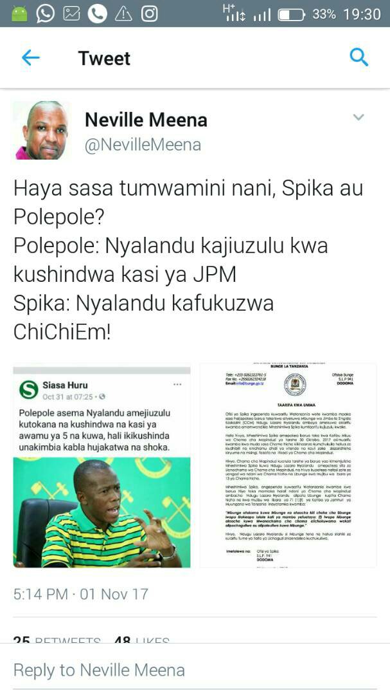The width and height of the screenshot is (390, 695).
Task: Tap the Reply to Neville Meena field
Action: pos(195,670)
